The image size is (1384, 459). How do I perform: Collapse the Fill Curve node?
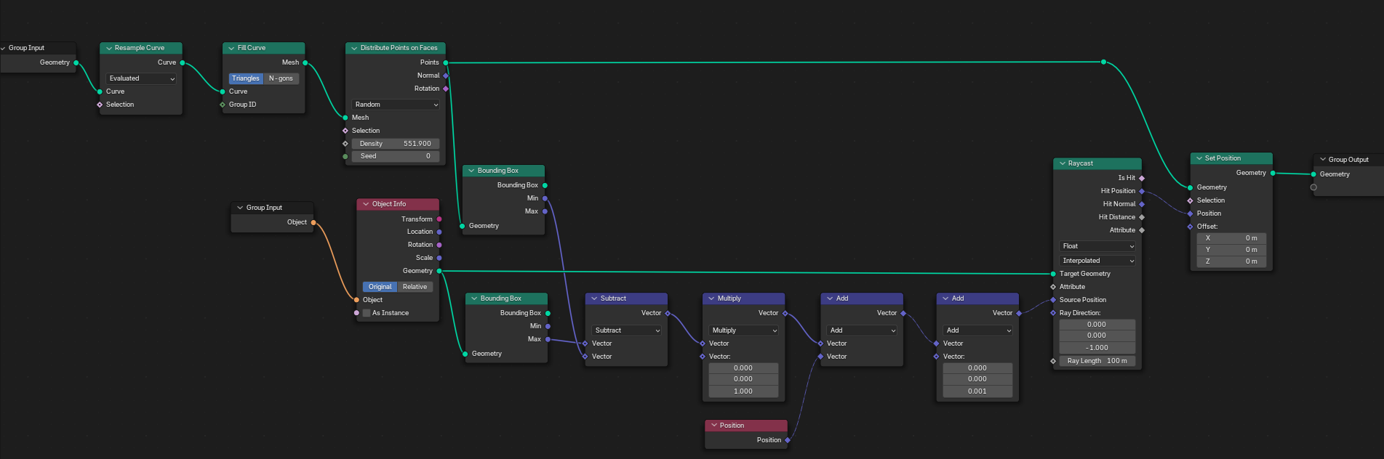tap(231, 48)
